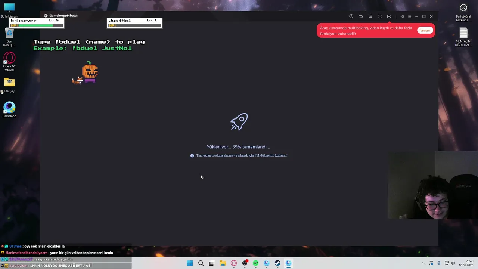The image size is (478, 269).
Task: Open Spotify from the taskbar
Action: (255, 263)
